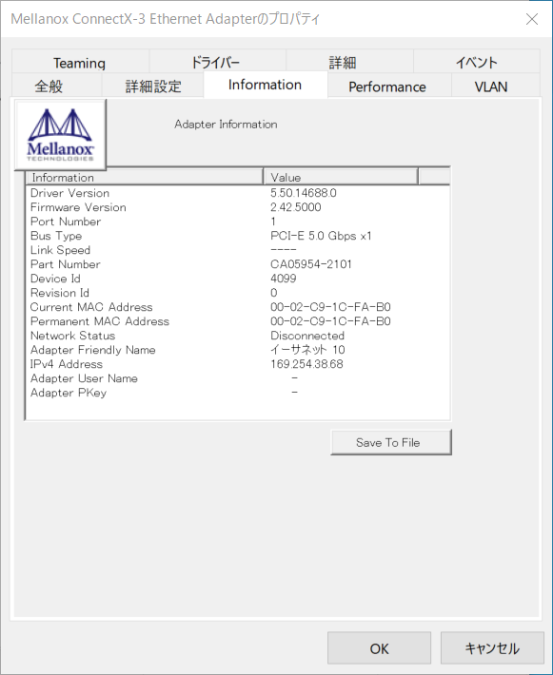The image size is (553, 675).
Task: Select the Network Status row
Action: pos(238,336)
